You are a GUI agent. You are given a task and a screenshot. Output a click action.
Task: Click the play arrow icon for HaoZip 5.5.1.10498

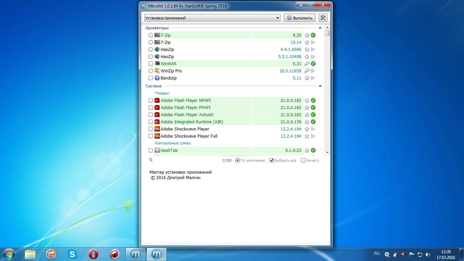(x=313, y=56)
